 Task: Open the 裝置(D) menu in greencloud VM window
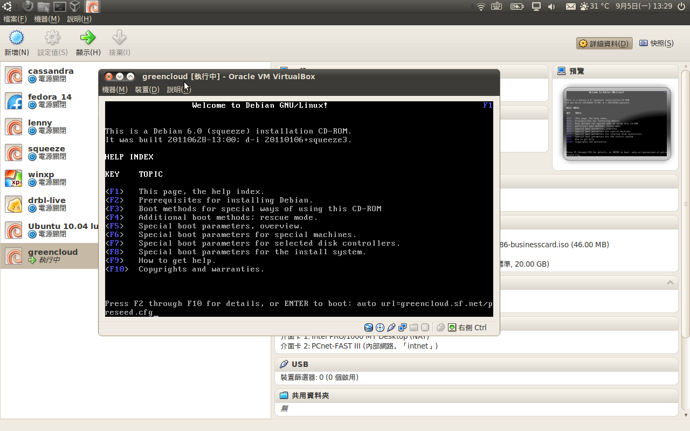point(147,89)
